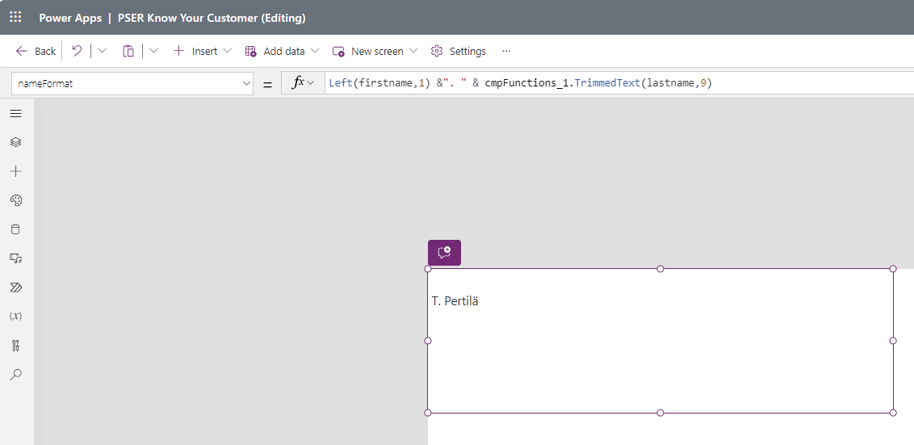Open the New screen menu
The height and width of the screenshot is (445, 914).
tap(375, 51)
